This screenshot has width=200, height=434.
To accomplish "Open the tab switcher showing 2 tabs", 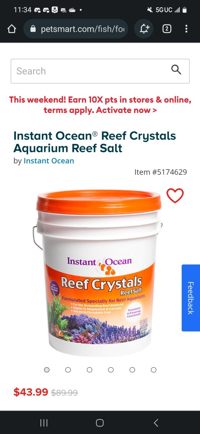I will 167,29.
